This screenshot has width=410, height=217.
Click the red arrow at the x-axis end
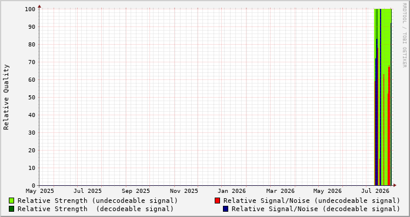395,185
